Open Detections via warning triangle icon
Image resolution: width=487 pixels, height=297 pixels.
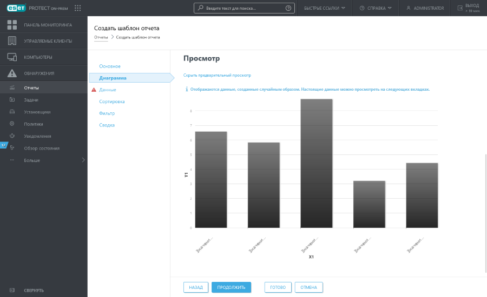12,73
